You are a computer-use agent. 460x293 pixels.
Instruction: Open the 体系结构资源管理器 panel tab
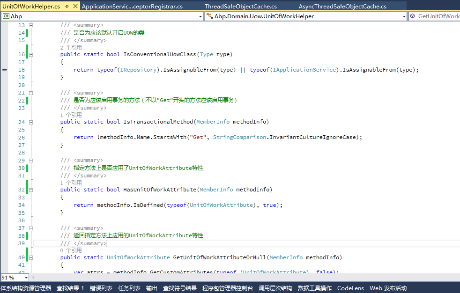pyautogui.click(x=26, y=288)
